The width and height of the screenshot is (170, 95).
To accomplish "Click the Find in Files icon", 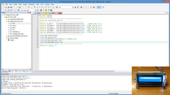I will (57, 7).
